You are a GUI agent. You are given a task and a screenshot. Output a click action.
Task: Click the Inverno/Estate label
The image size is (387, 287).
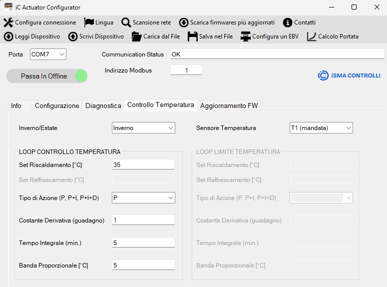click(x=38, y=128)
